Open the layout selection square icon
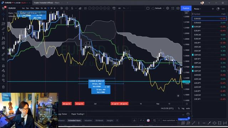Screen dimensions: 228x128 148,8
